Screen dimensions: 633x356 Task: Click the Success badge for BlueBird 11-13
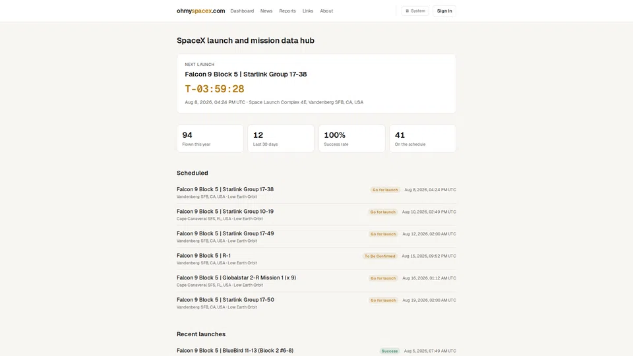pyautogui.click(x=390, y=351)
